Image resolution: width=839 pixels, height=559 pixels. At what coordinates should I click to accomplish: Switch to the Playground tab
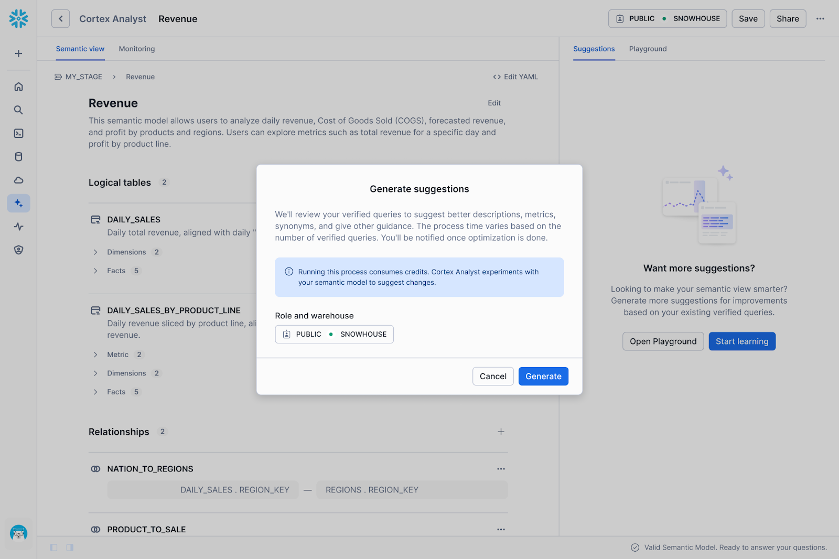[x=648, y=49]
